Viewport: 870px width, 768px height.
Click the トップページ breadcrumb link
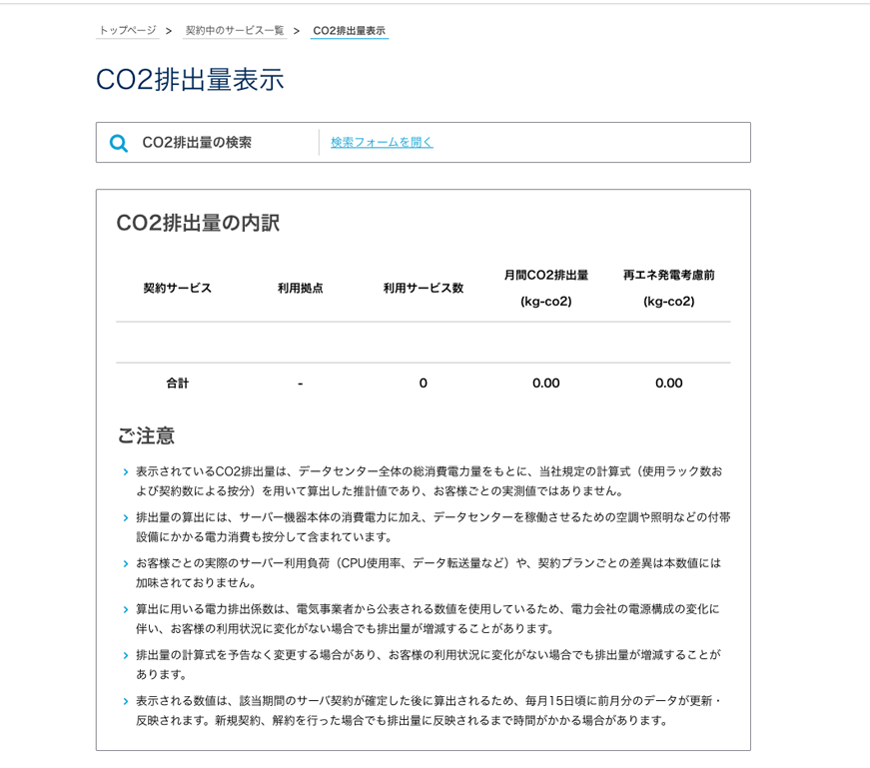point(128,31)
